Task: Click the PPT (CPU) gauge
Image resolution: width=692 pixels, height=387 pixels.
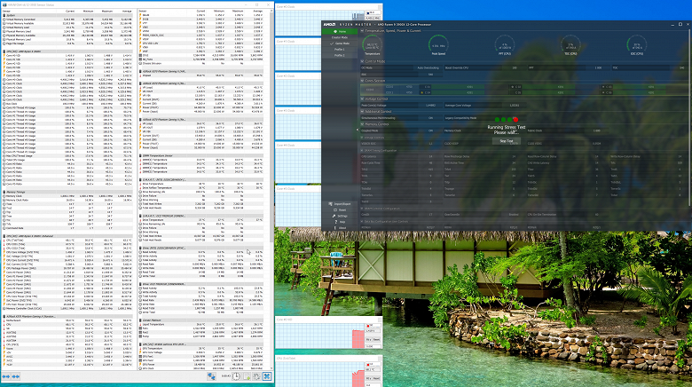Action: tap(505, 45)
